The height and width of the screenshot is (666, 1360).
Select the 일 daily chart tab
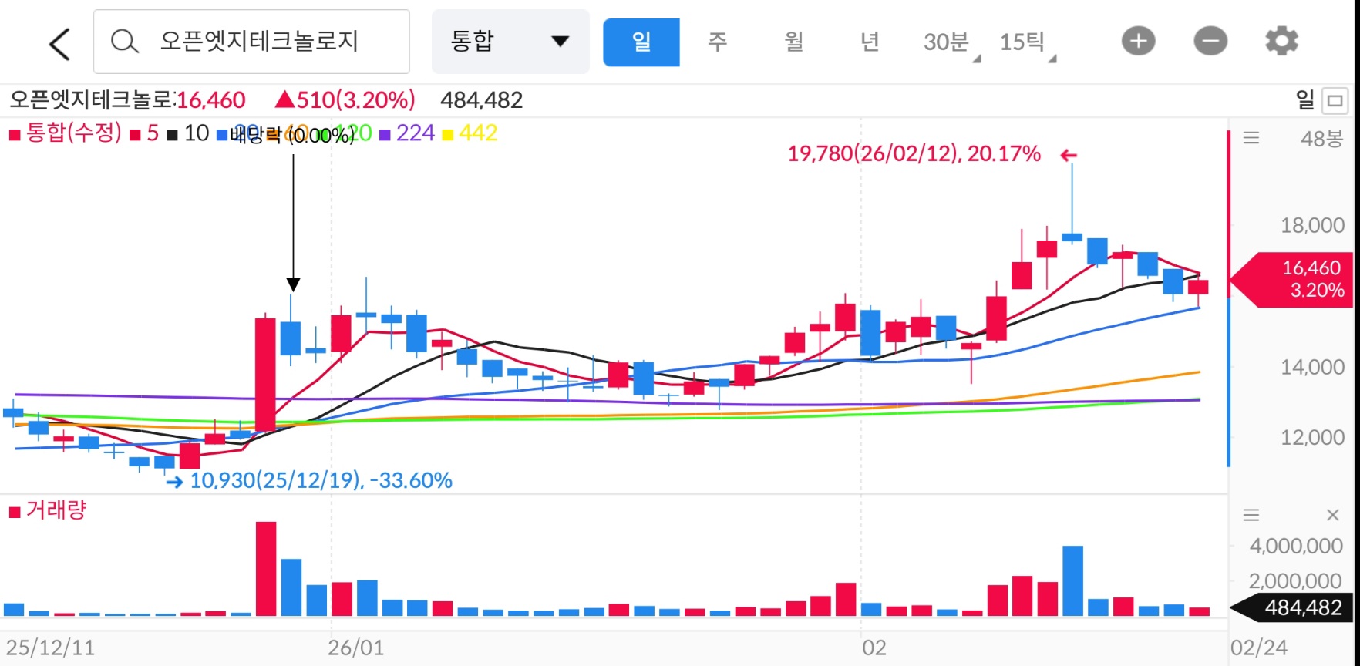(x=641, y=42)
